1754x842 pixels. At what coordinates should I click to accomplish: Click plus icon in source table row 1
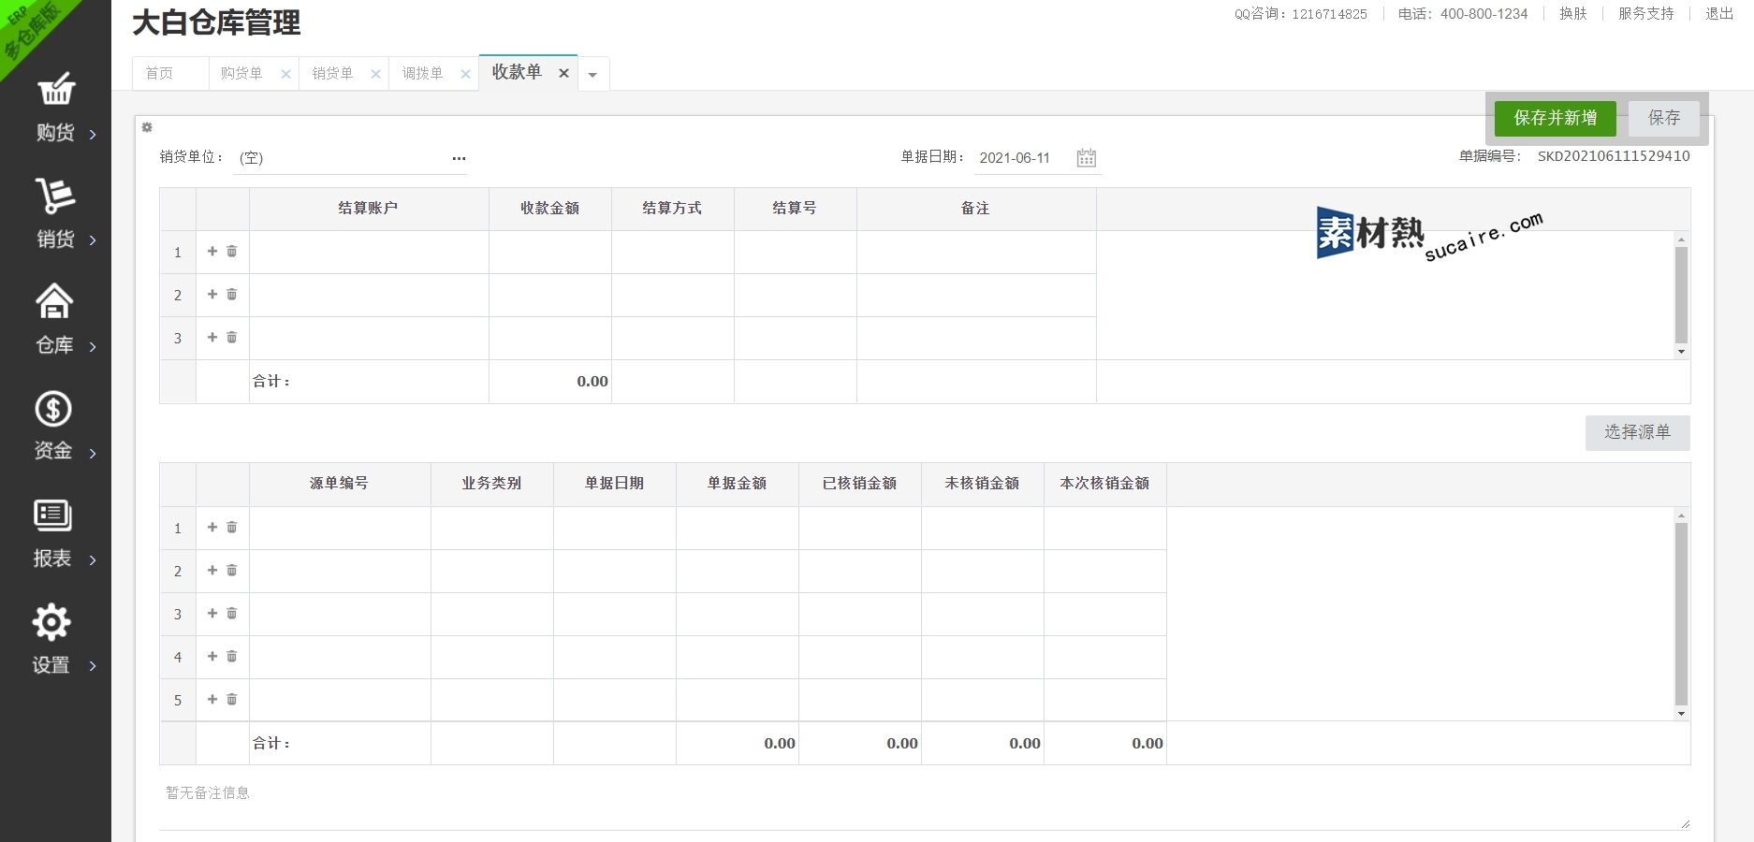click(x=212, y=527)
